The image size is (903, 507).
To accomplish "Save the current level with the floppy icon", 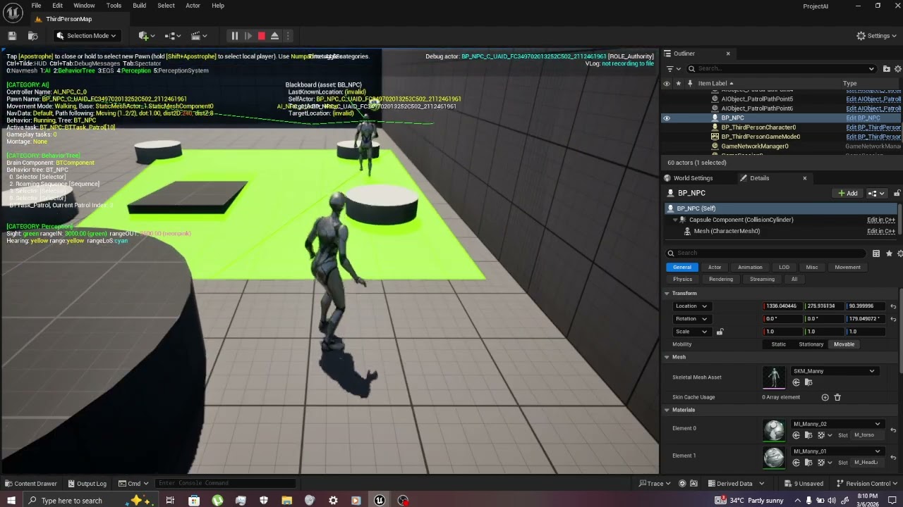I will pos(12,36).
